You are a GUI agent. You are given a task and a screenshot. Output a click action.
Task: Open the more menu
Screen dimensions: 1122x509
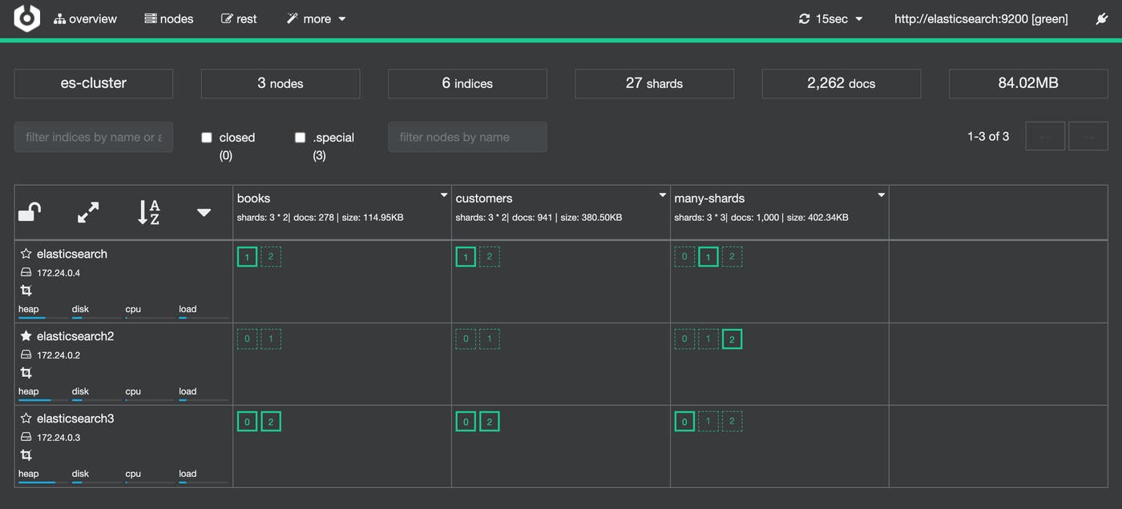tap(317, 18)
